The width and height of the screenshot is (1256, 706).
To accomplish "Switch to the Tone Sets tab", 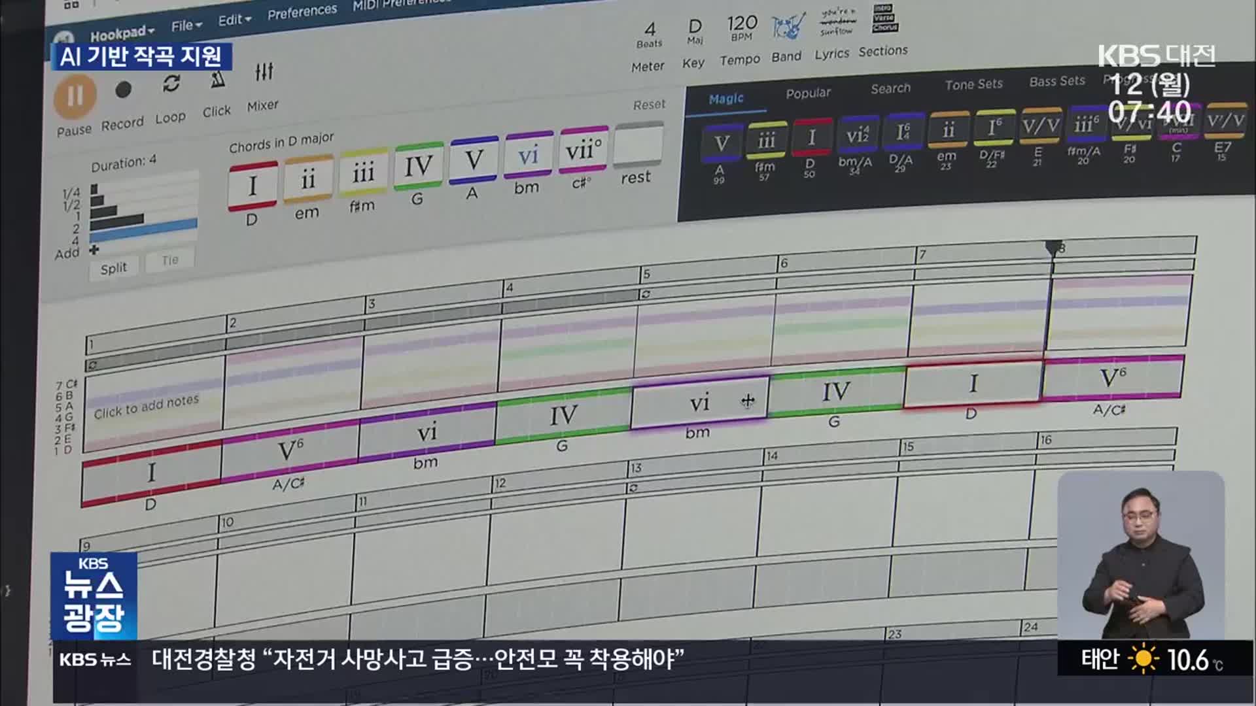I will coord(973,84).
